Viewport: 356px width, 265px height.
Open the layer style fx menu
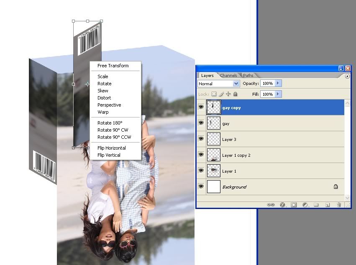pos(282,205)
